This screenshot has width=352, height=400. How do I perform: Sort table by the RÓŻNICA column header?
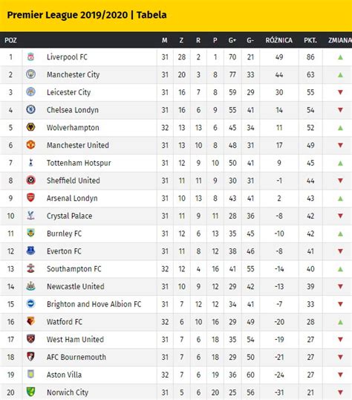278,40
